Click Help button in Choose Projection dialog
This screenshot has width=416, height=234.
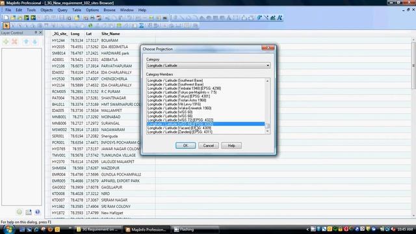tap(231, 146)
